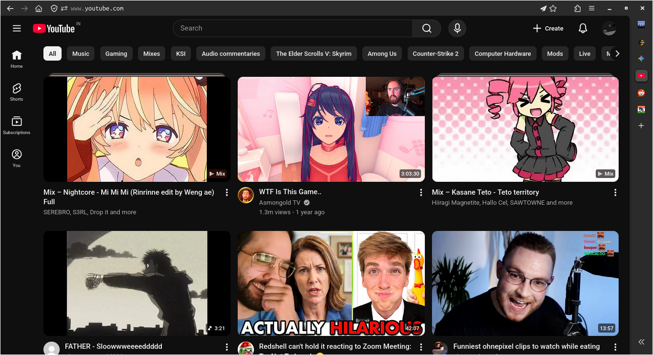Click the search magnifier button
The height and width of the screenshot is (355, 653).
(x=427, y=29)
